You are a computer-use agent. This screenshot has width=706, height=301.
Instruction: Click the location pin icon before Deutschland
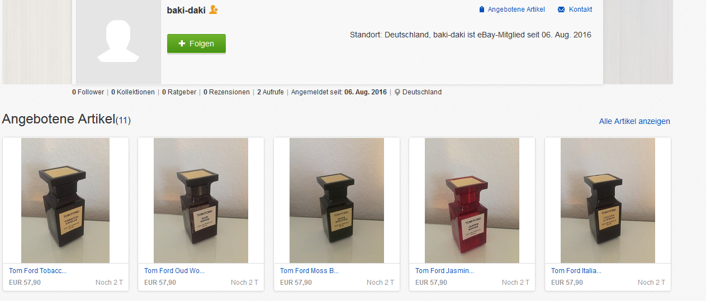[397, 92]
